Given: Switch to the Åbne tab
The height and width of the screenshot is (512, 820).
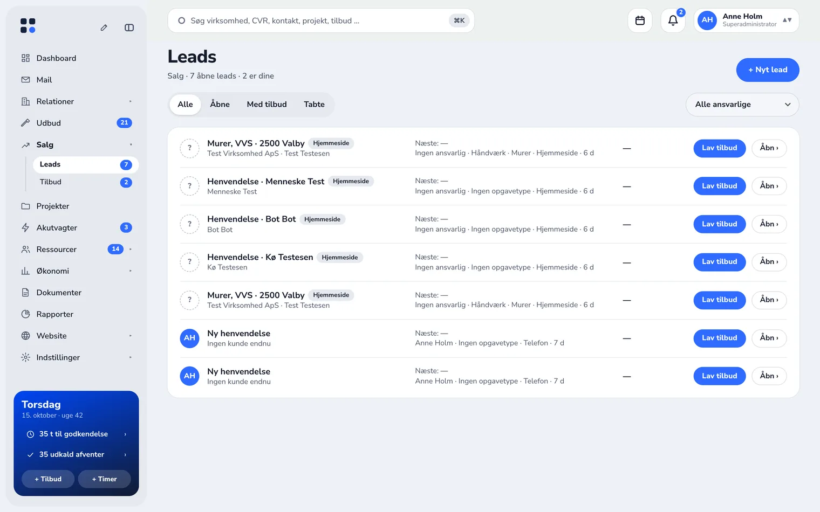Looking at the screenshot, I should pos(220,105).
